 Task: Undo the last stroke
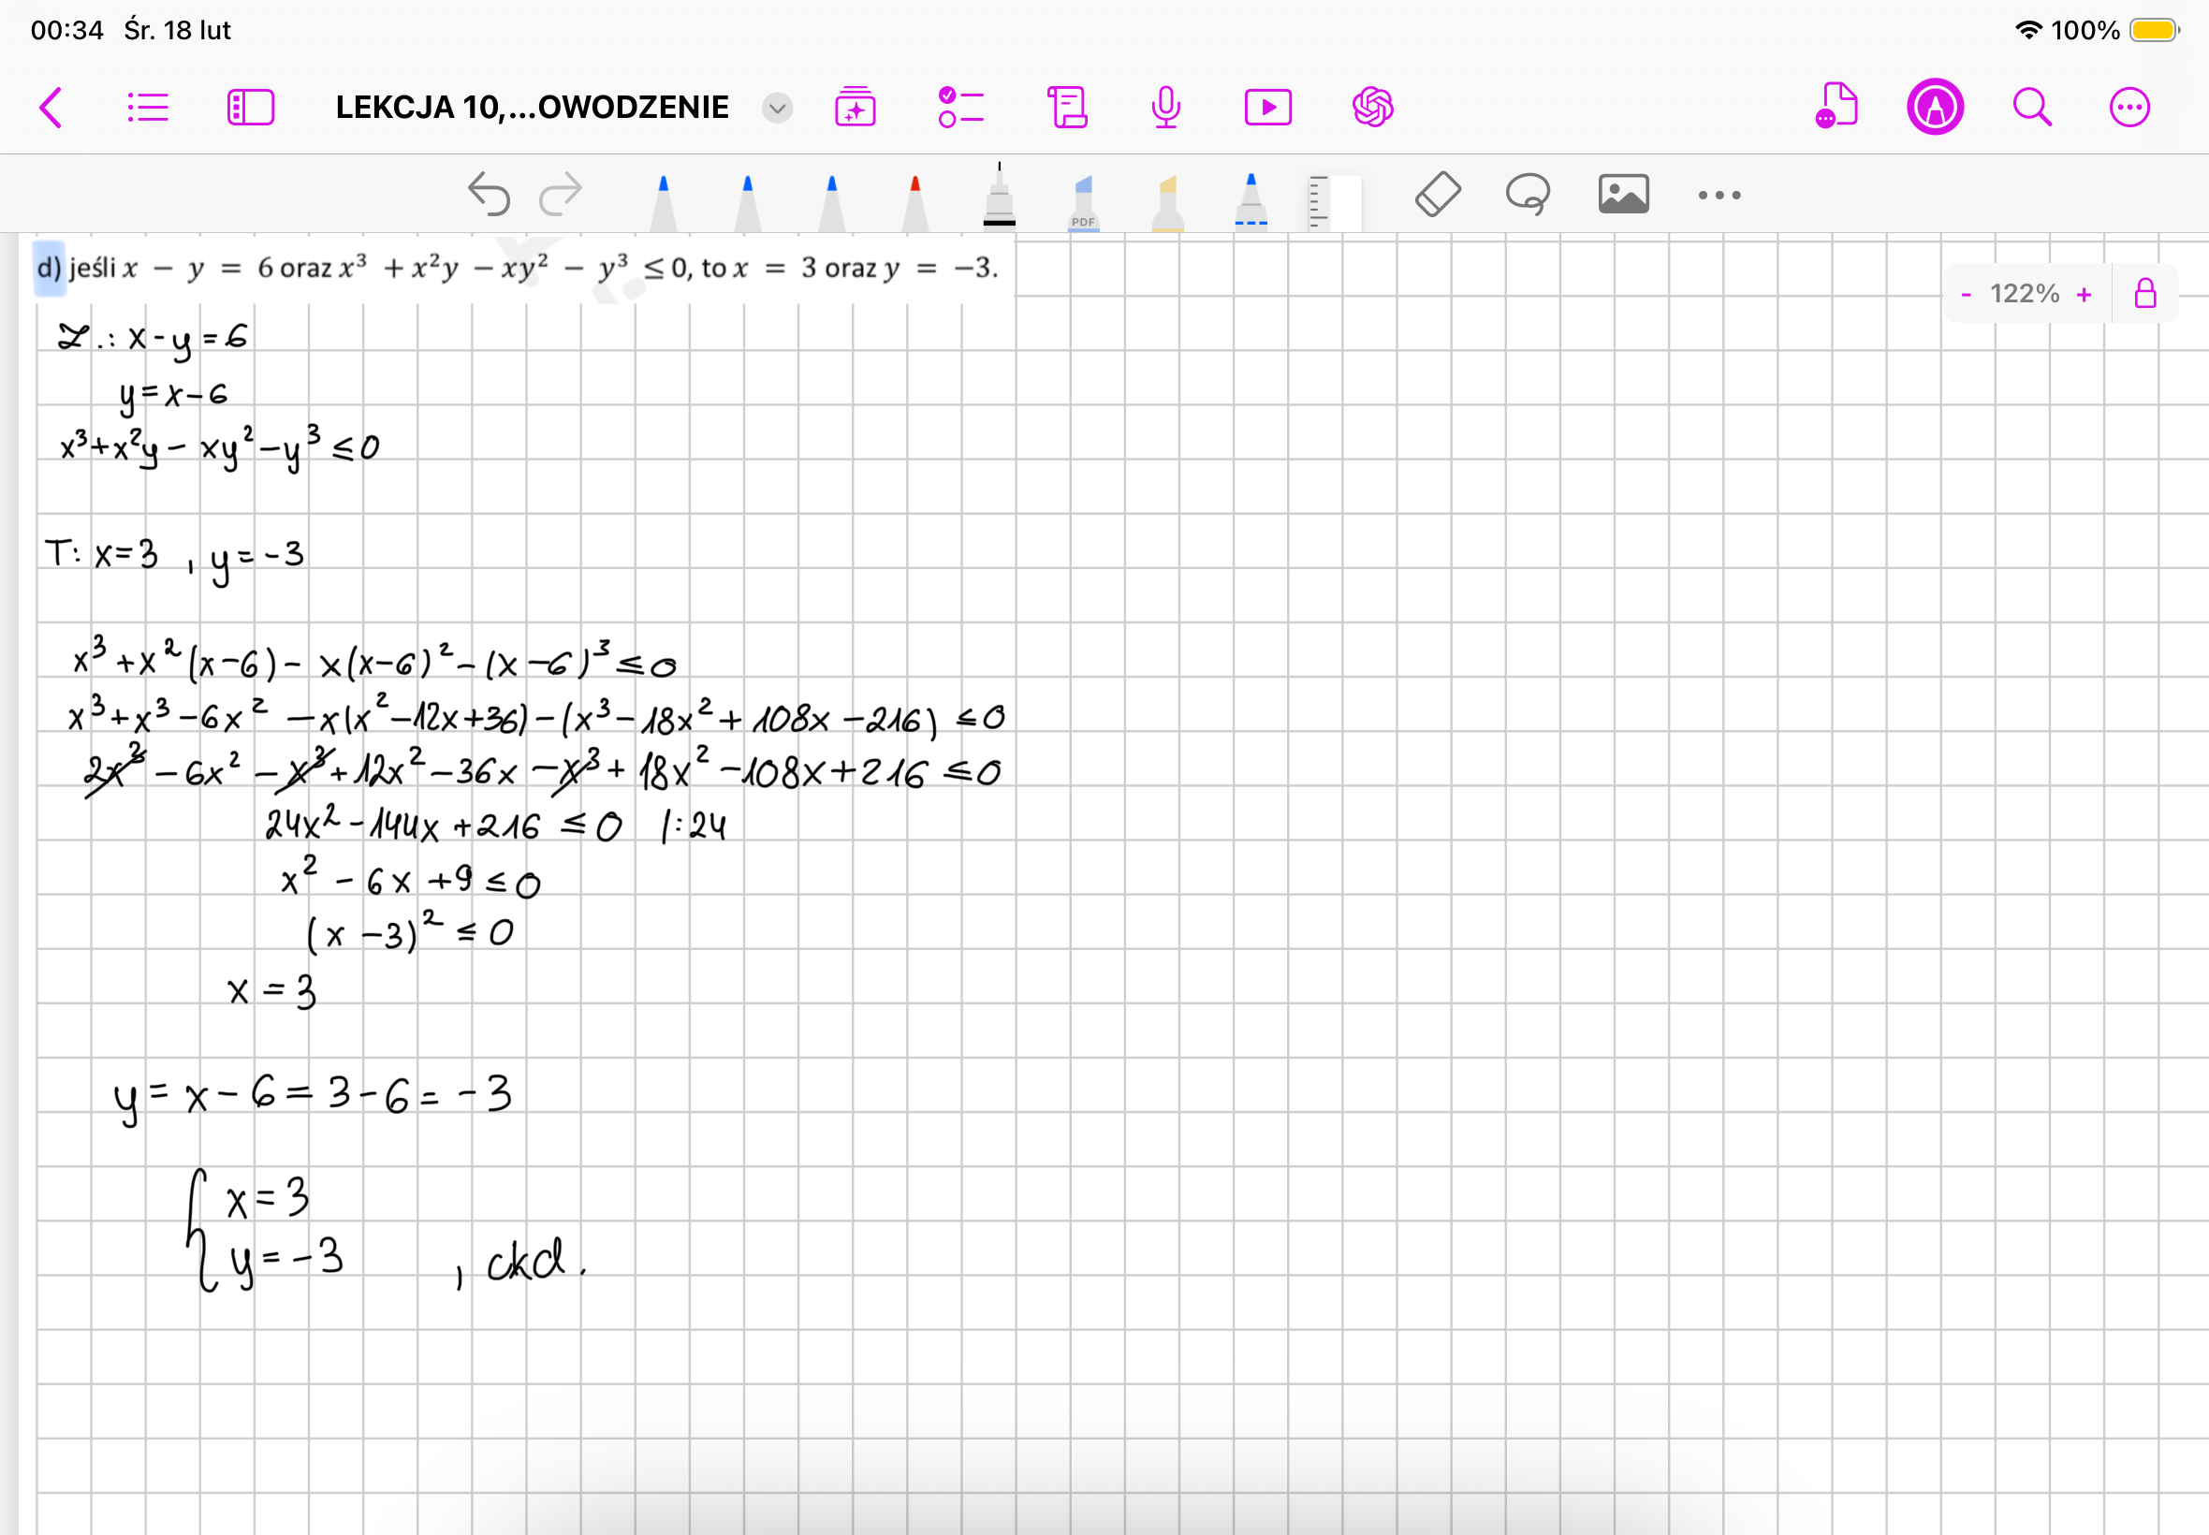click(x=489, y=194)
